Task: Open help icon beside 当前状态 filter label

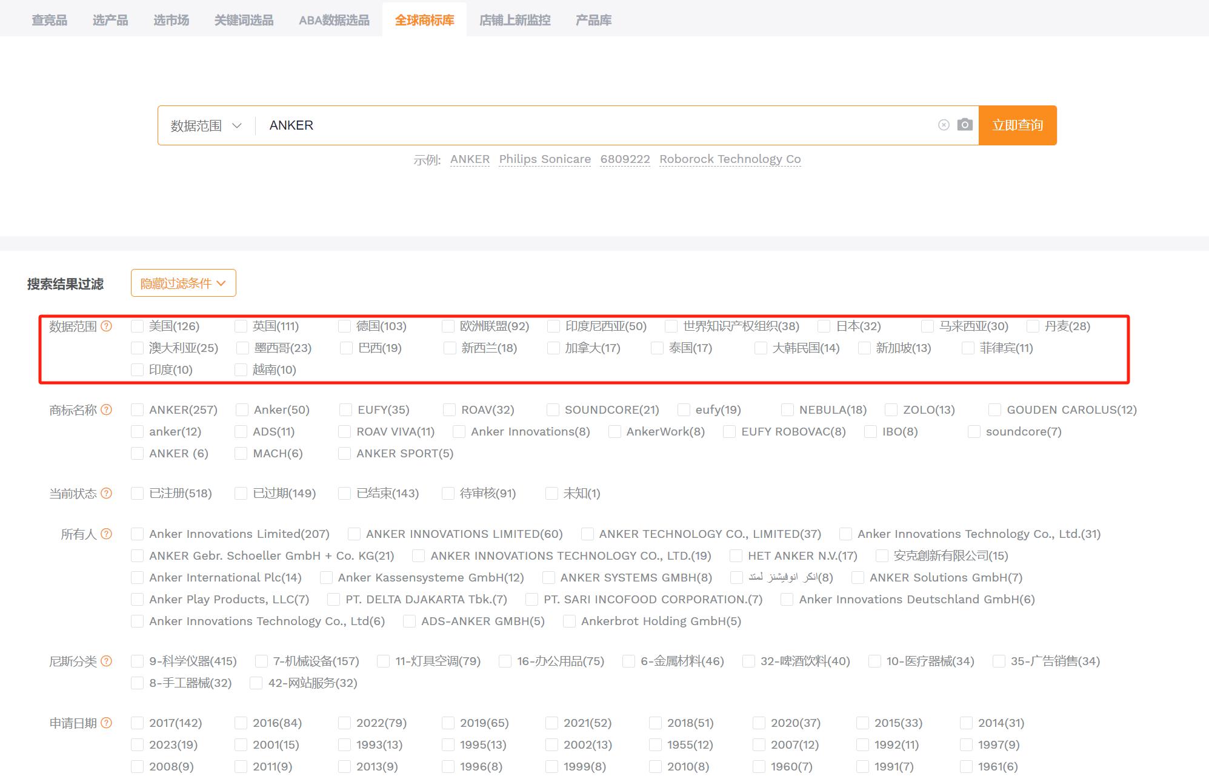Action: click(106, 493)
